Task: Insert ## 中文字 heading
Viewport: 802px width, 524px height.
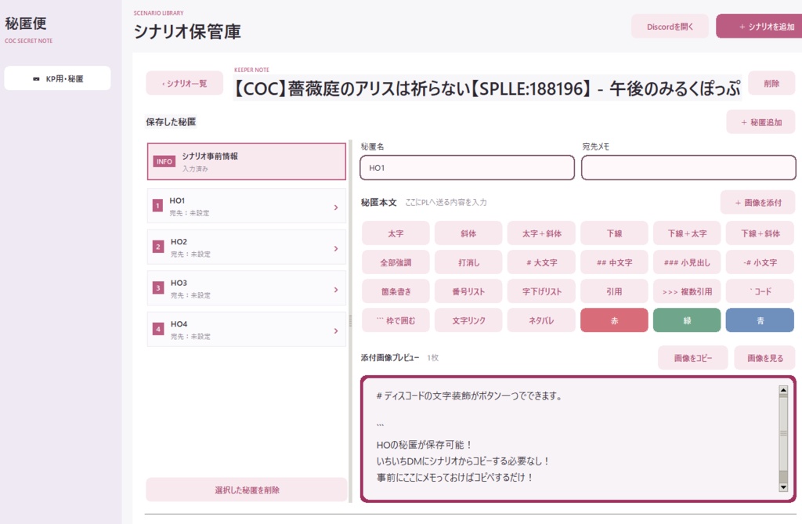Action: [614, 262]
